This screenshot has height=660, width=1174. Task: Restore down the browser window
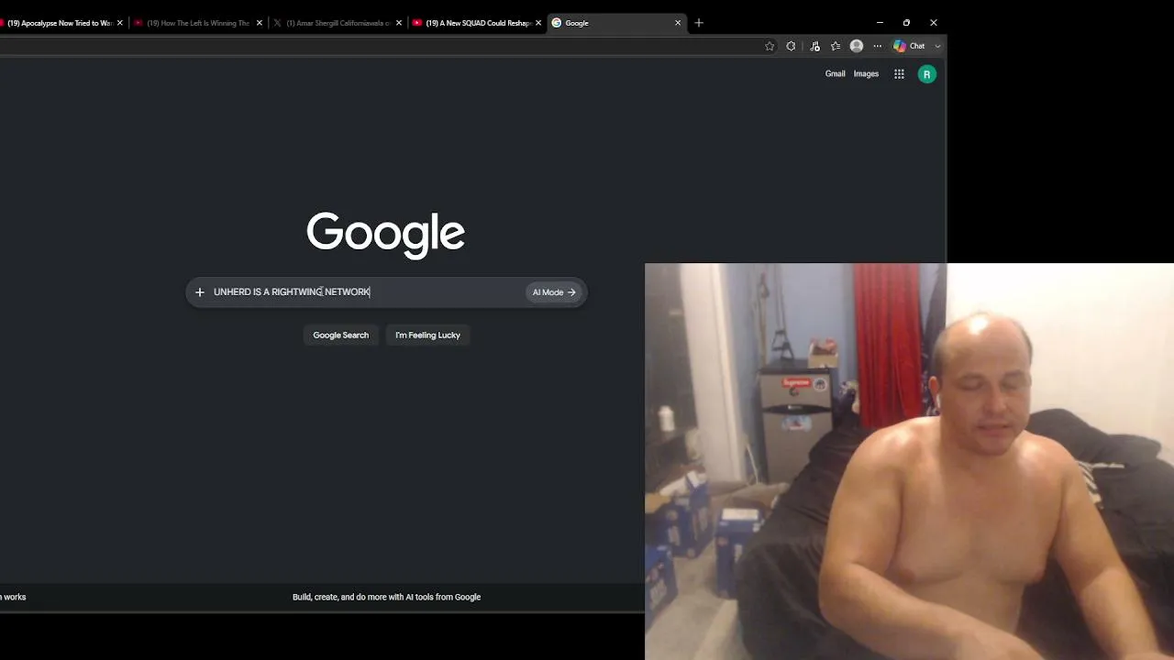click(906, 23)
